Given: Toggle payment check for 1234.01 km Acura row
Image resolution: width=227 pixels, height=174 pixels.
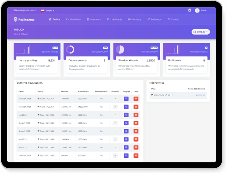Looking at the screenshot, I should point(115,107).
